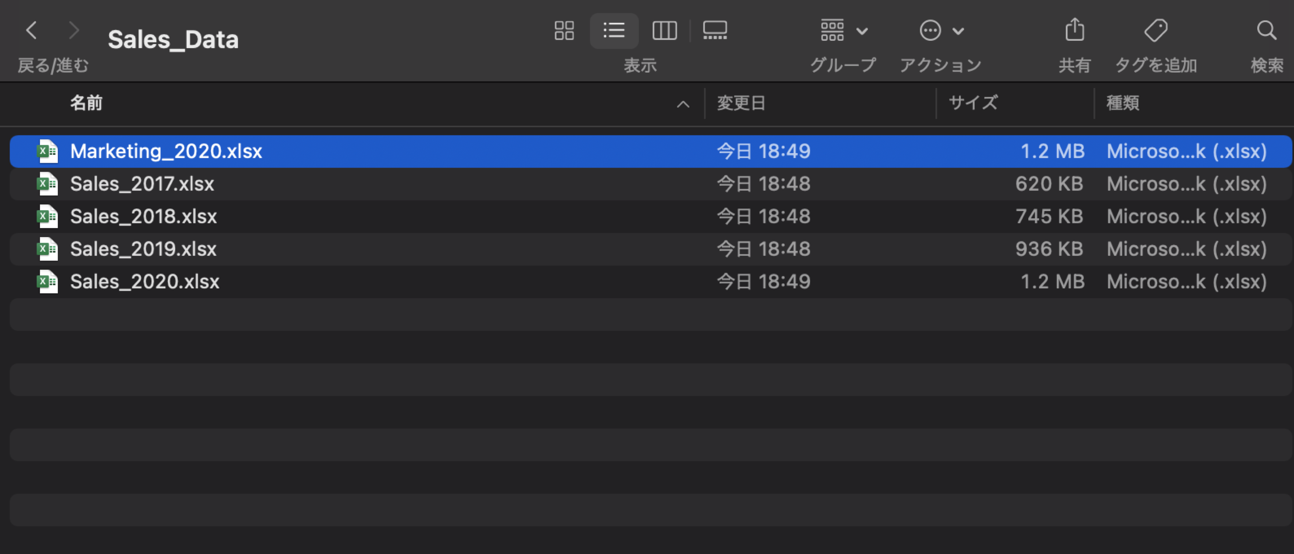This screenshot has height=554, width=1294.
Task: Switch to gallery view
Action: coord(715,30)
